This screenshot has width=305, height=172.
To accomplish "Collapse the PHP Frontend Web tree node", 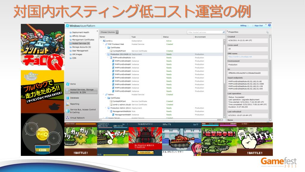I will (x=103, y=44).
